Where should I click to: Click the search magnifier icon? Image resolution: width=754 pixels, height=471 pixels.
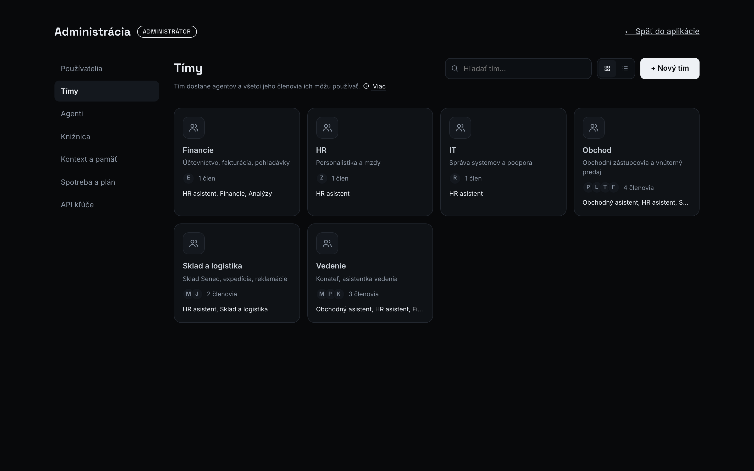pyautogui.click(x=454, y=69)
